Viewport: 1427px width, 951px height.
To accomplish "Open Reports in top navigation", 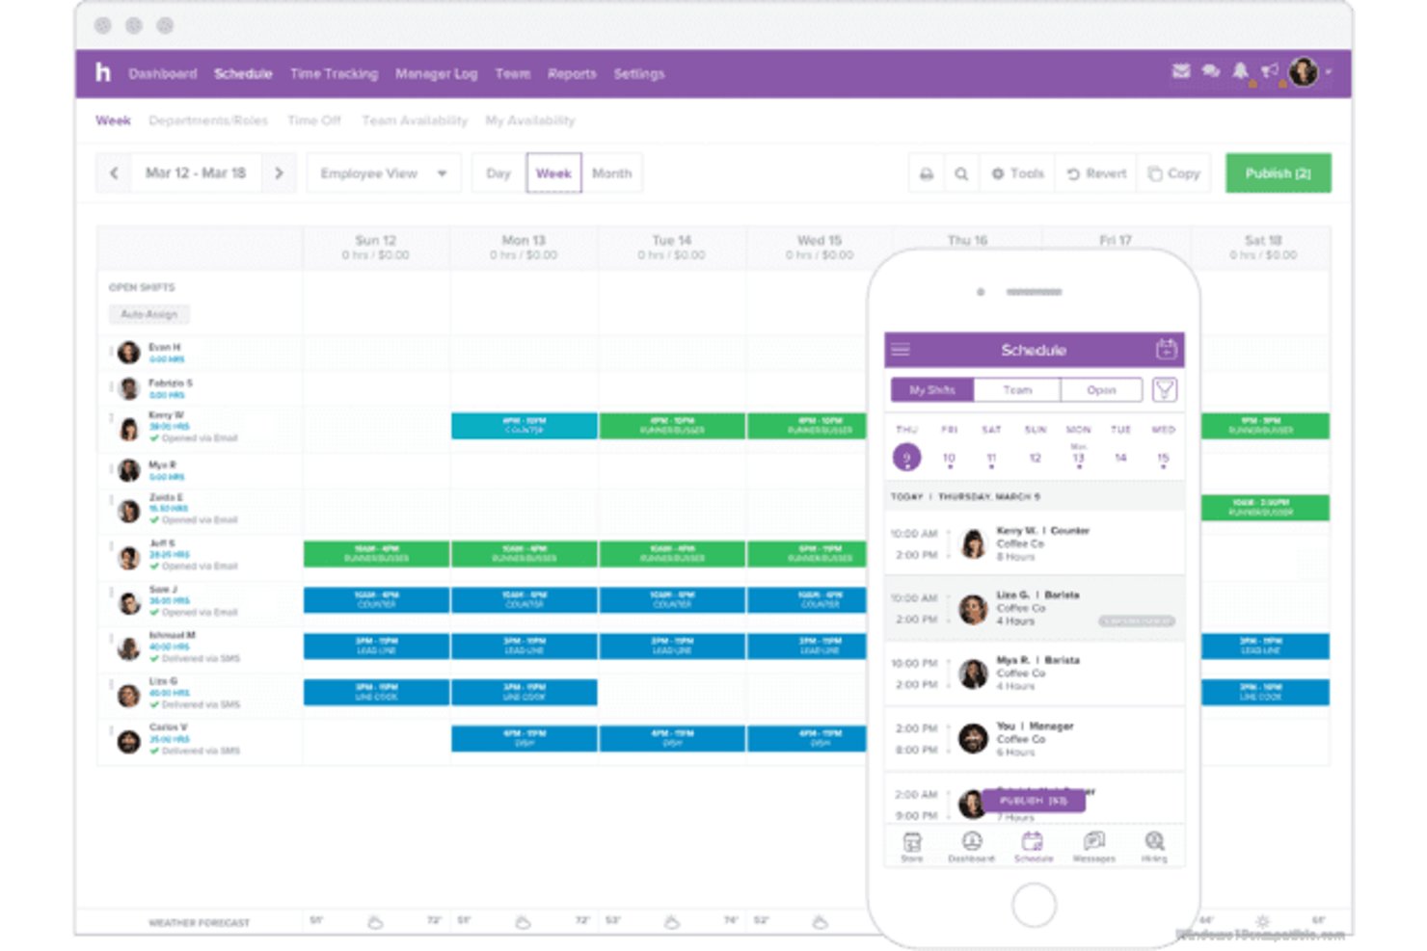I will point(572,73).
